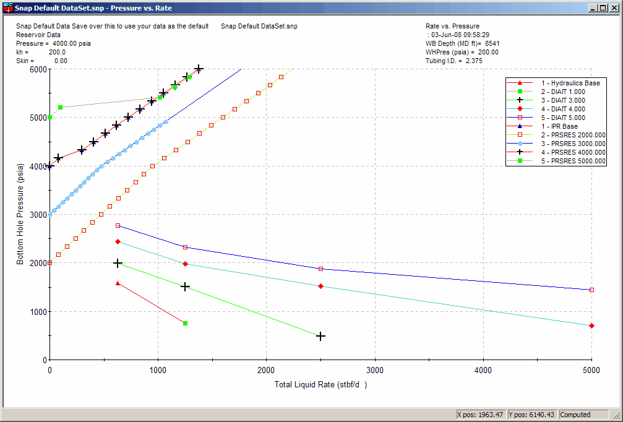This screenshot has height=422, width=623.
Task: Click the black cross marker for DIAIT 3.000
Action: 520,100
